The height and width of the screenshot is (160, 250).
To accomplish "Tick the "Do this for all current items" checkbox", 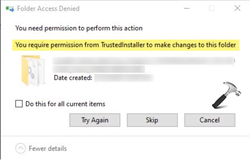I will click(x=19, y=104).
